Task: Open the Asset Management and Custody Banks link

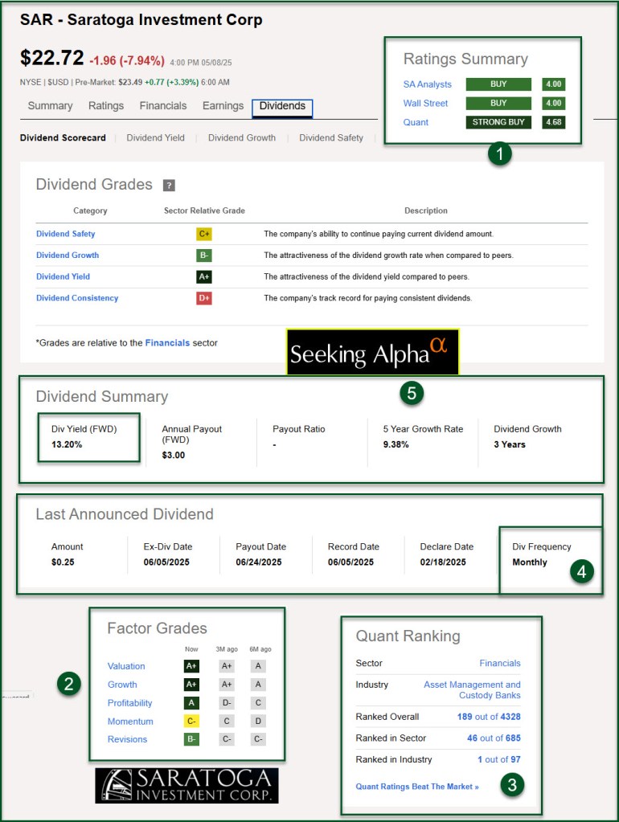Action: [x=472, y=689]
